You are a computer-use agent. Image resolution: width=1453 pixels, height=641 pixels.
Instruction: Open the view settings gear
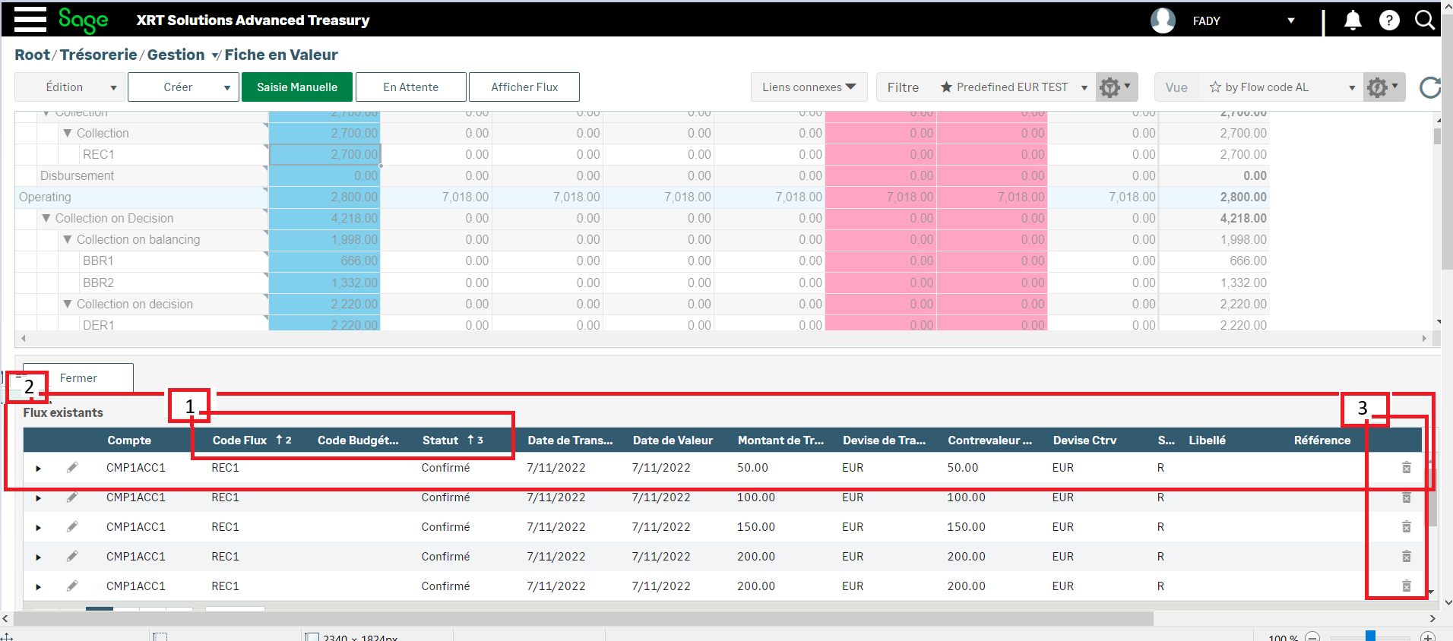pyautogui.click(x=1382, y=87)
